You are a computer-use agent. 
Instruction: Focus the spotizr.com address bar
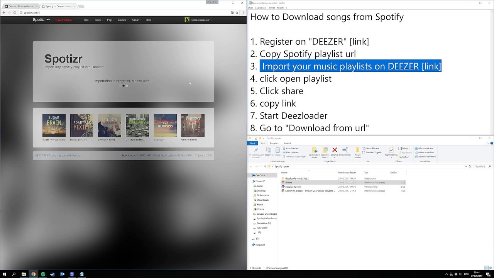click(125, 13)
